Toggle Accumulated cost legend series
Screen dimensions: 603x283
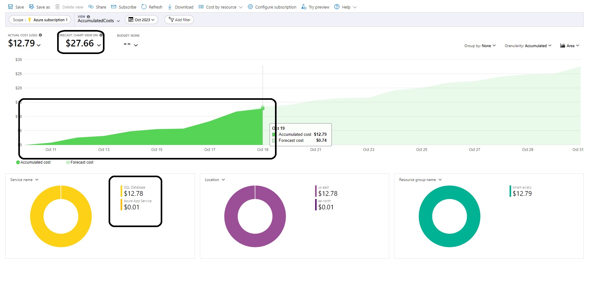[33, 162]
